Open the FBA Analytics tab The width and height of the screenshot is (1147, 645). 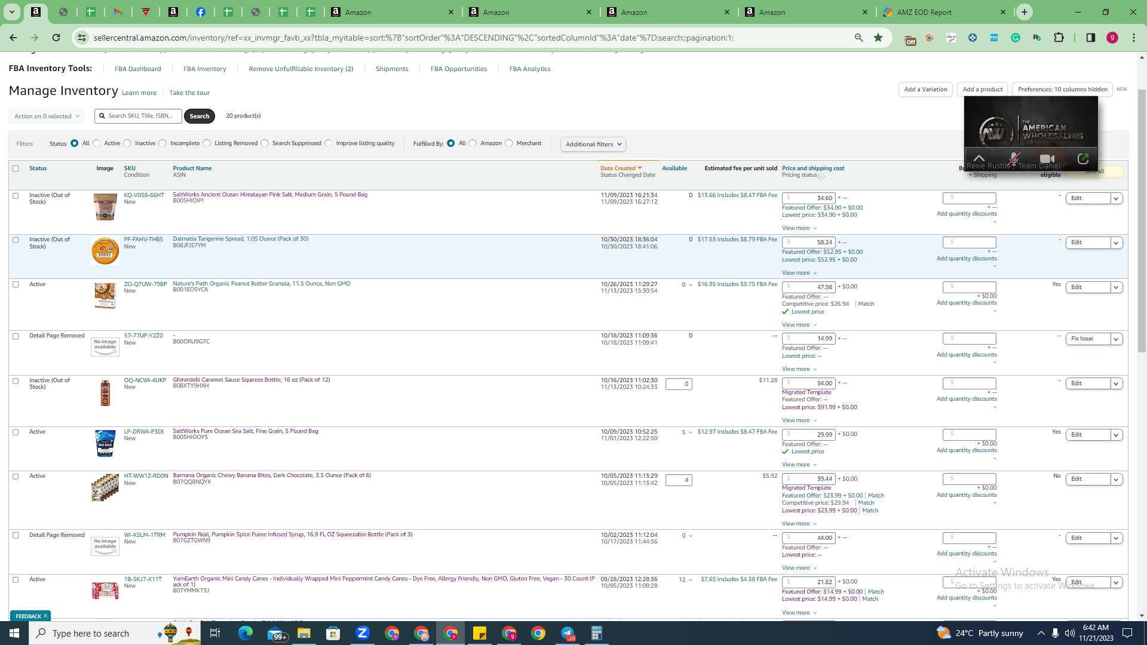530,69
